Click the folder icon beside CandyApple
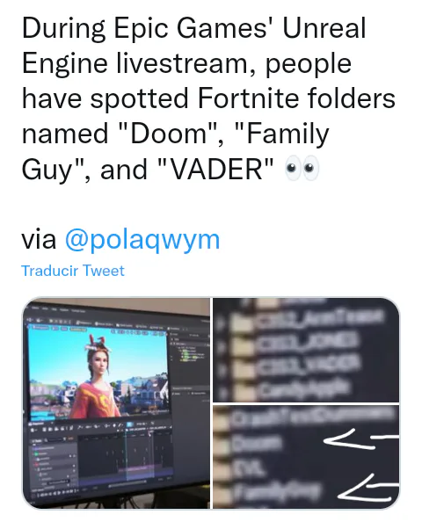 pos(245,390)
